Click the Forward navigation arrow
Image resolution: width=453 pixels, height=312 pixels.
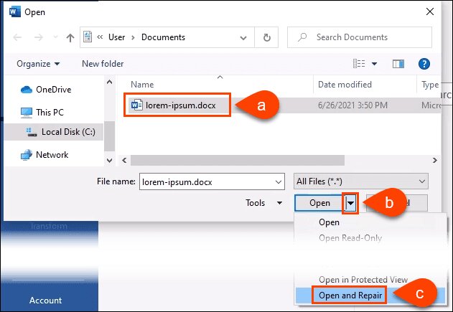[x=39, y=37]
